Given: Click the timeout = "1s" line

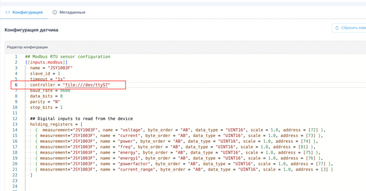Looking at the screenshot, I should click(47, 79).
